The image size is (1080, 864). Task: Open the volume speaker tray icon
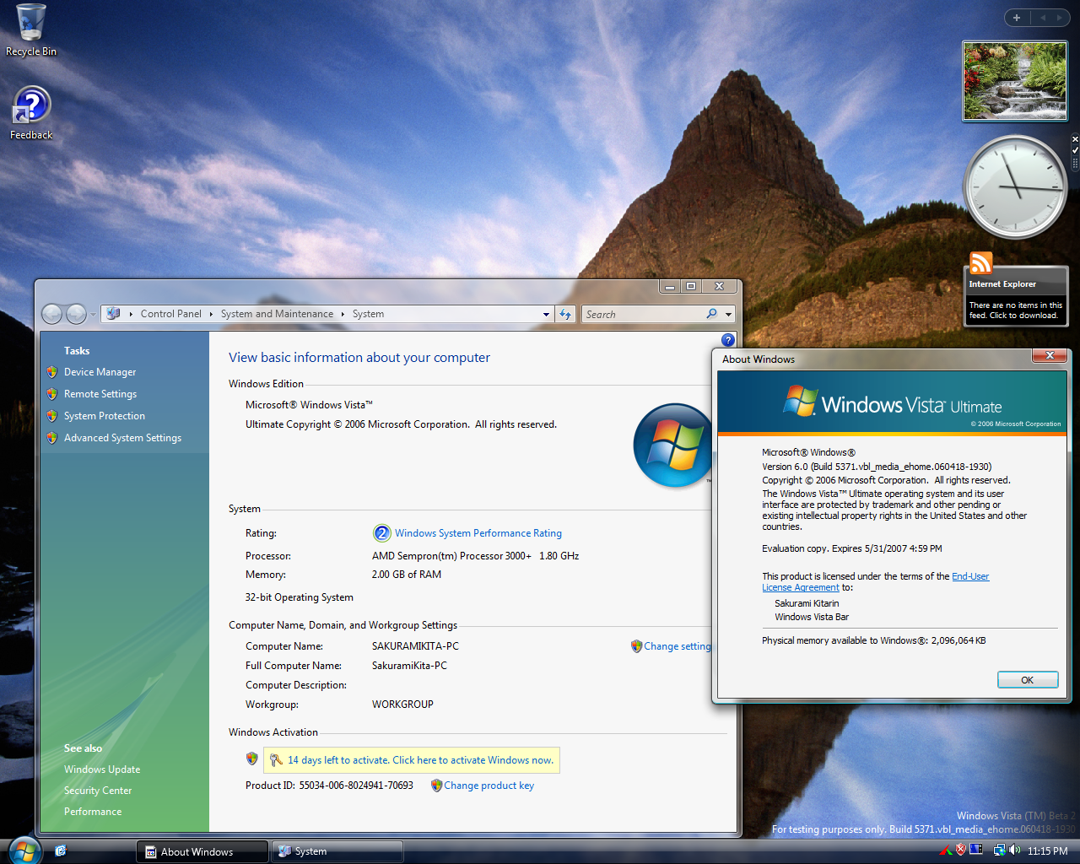tap(1014, 850)
